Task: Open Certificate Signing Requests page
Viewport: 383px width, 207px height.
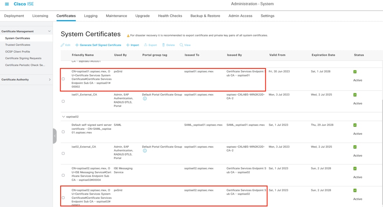Action: pyautogui.click(x=23, y=58)
